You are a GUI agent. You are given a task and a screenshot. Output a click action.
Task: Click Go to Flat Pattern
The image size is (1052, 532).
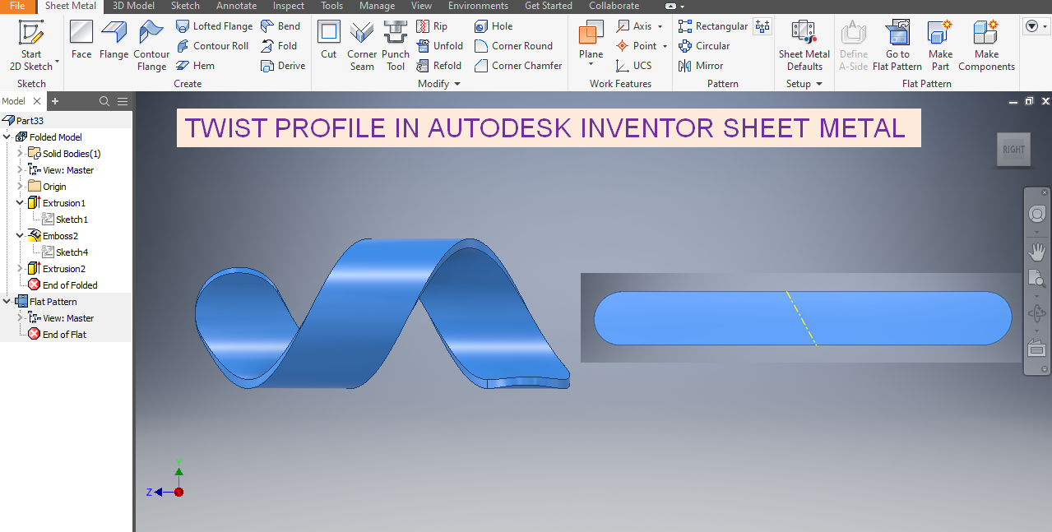coord(897,46)
